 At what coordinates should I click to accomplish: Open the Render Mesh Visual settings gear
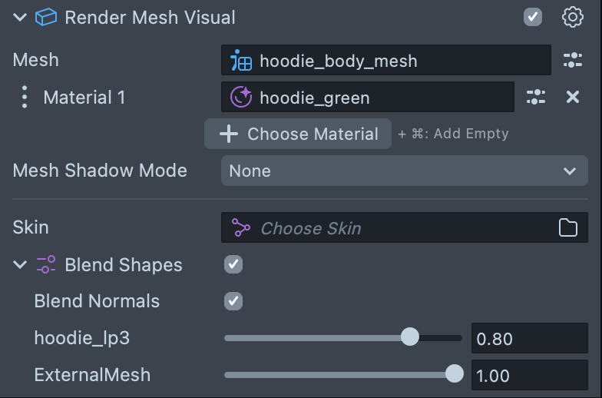(x=573, y=17)
